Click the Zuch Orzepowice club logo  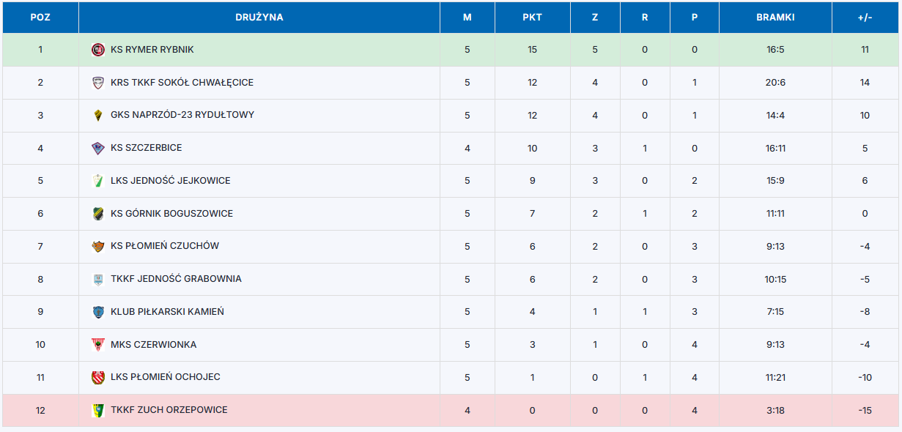(98, 410)
